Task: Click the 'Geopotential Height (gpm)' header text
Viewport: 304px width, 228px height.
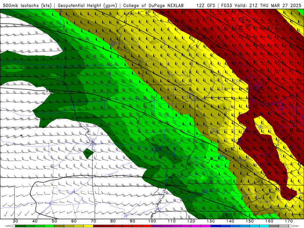Action: pos(87,5)
